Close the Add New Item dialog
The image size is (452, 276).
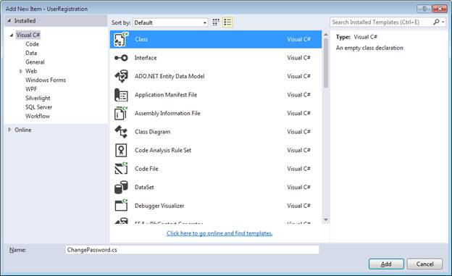click(x=440, y=9)
